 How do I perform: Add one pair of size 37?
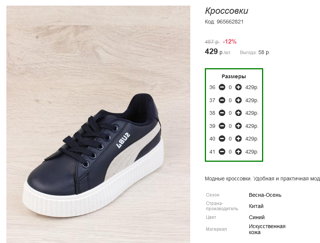pyautogui.click(x=238, y=100)
